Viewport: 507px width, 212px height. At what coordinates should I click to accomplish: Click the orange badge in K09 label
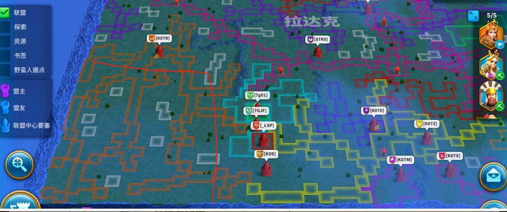259,154
